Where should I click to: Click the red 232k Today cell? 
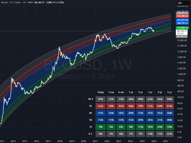100,106
